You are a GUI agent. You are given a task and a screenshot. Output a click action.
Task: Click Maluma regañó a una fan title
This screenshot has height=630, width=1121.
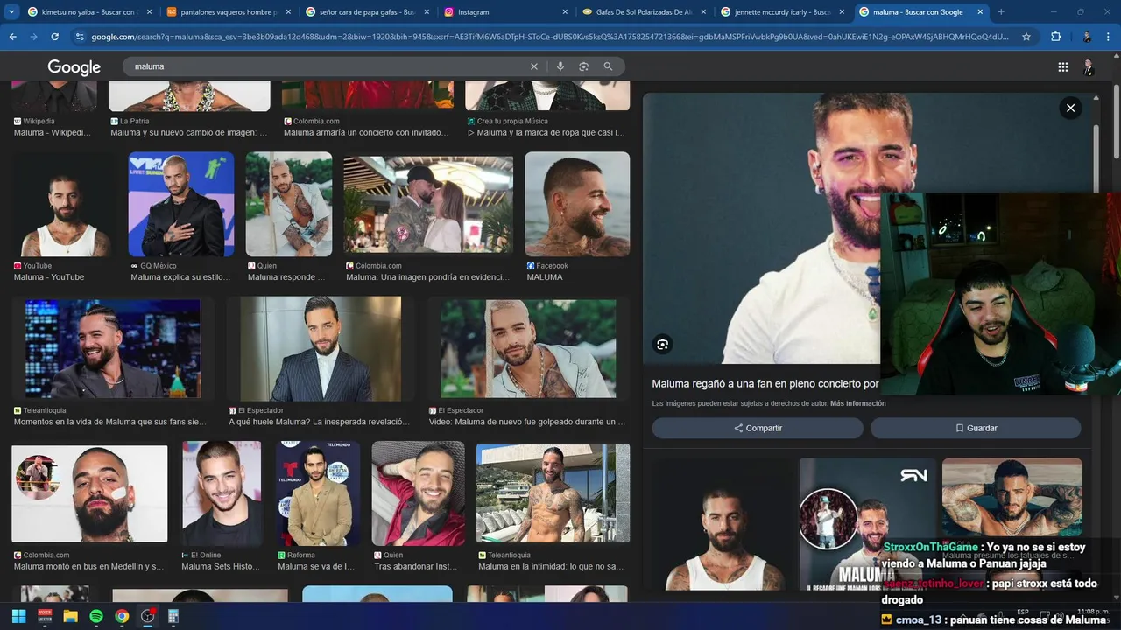765,384
